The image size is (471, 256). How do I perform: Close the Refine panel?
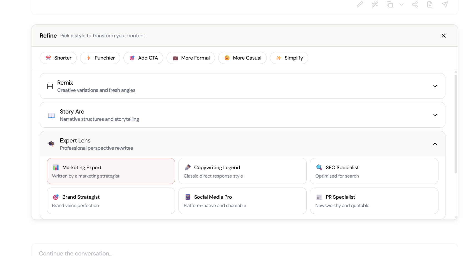pyautogui.click(x=444, y=36)
